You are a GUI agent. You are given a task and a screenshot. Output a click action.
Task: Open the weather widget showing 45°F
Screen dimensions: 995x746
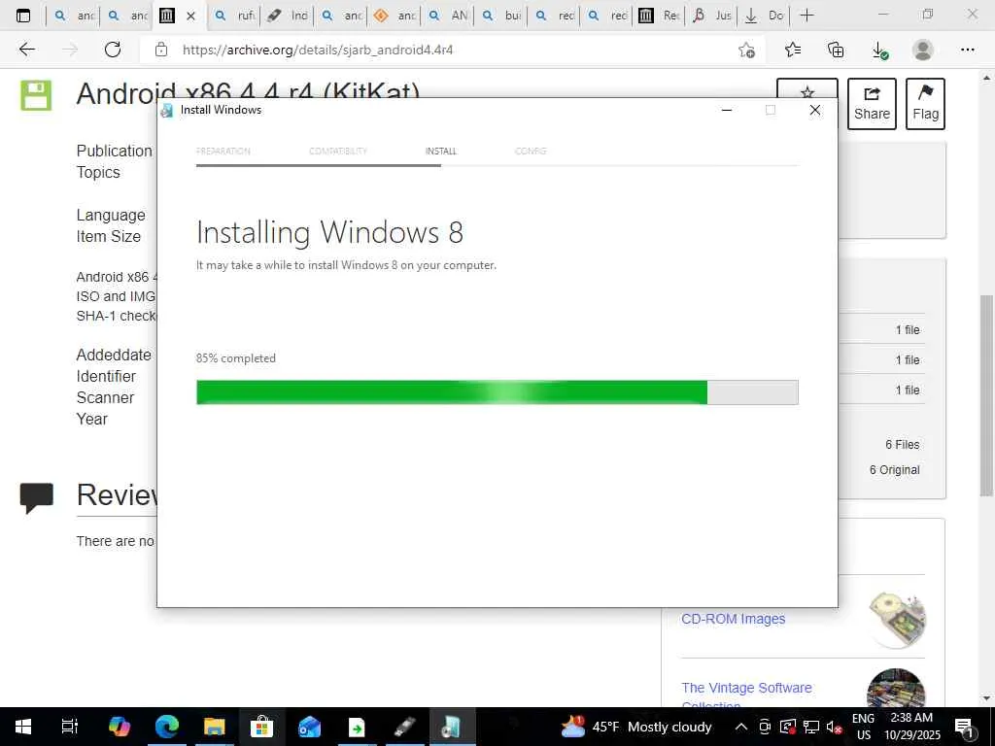[636, 727]
